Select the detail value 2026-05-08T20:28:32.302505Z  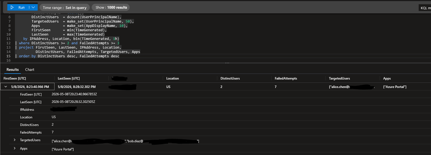tap(74, 102)
